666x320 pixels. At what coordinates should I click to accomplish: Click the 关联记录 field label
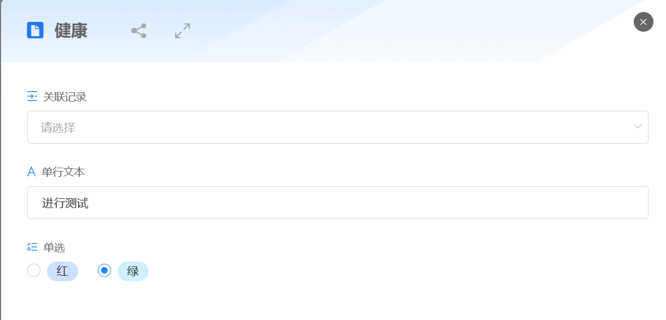(65, 97)
